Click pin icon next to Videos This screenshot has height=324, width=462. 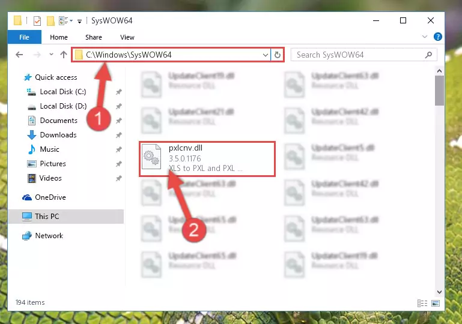pos(119,178)
